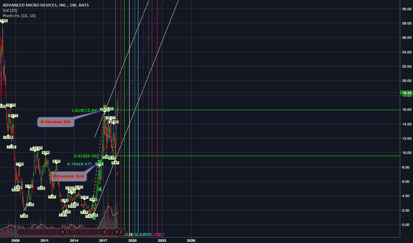
Task: Click the 2026 label on the time axis
Action: [191, 240]
